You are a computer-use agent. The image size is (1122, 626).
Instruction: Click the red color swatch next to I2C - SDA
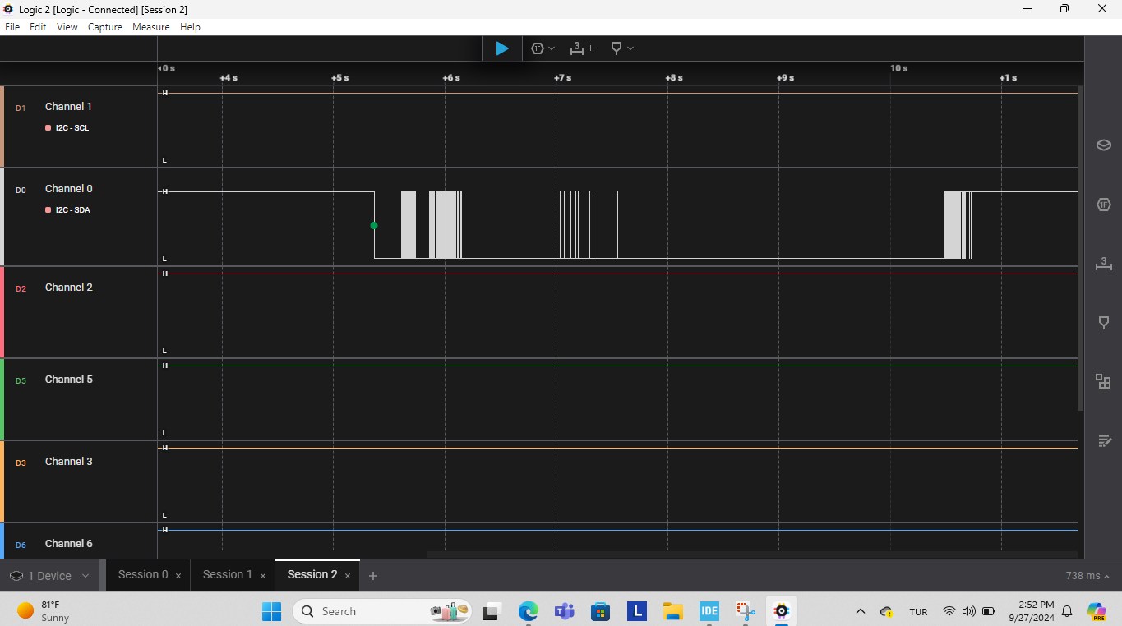[x=47, y=209]
